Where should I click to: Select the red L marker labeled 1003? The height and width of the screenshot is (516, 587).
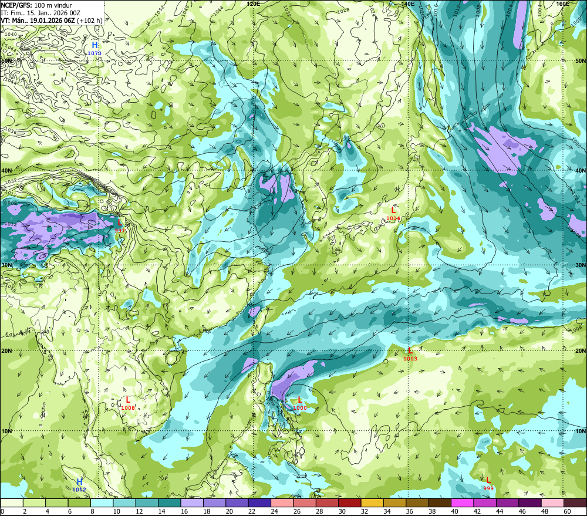pos(410,354)
